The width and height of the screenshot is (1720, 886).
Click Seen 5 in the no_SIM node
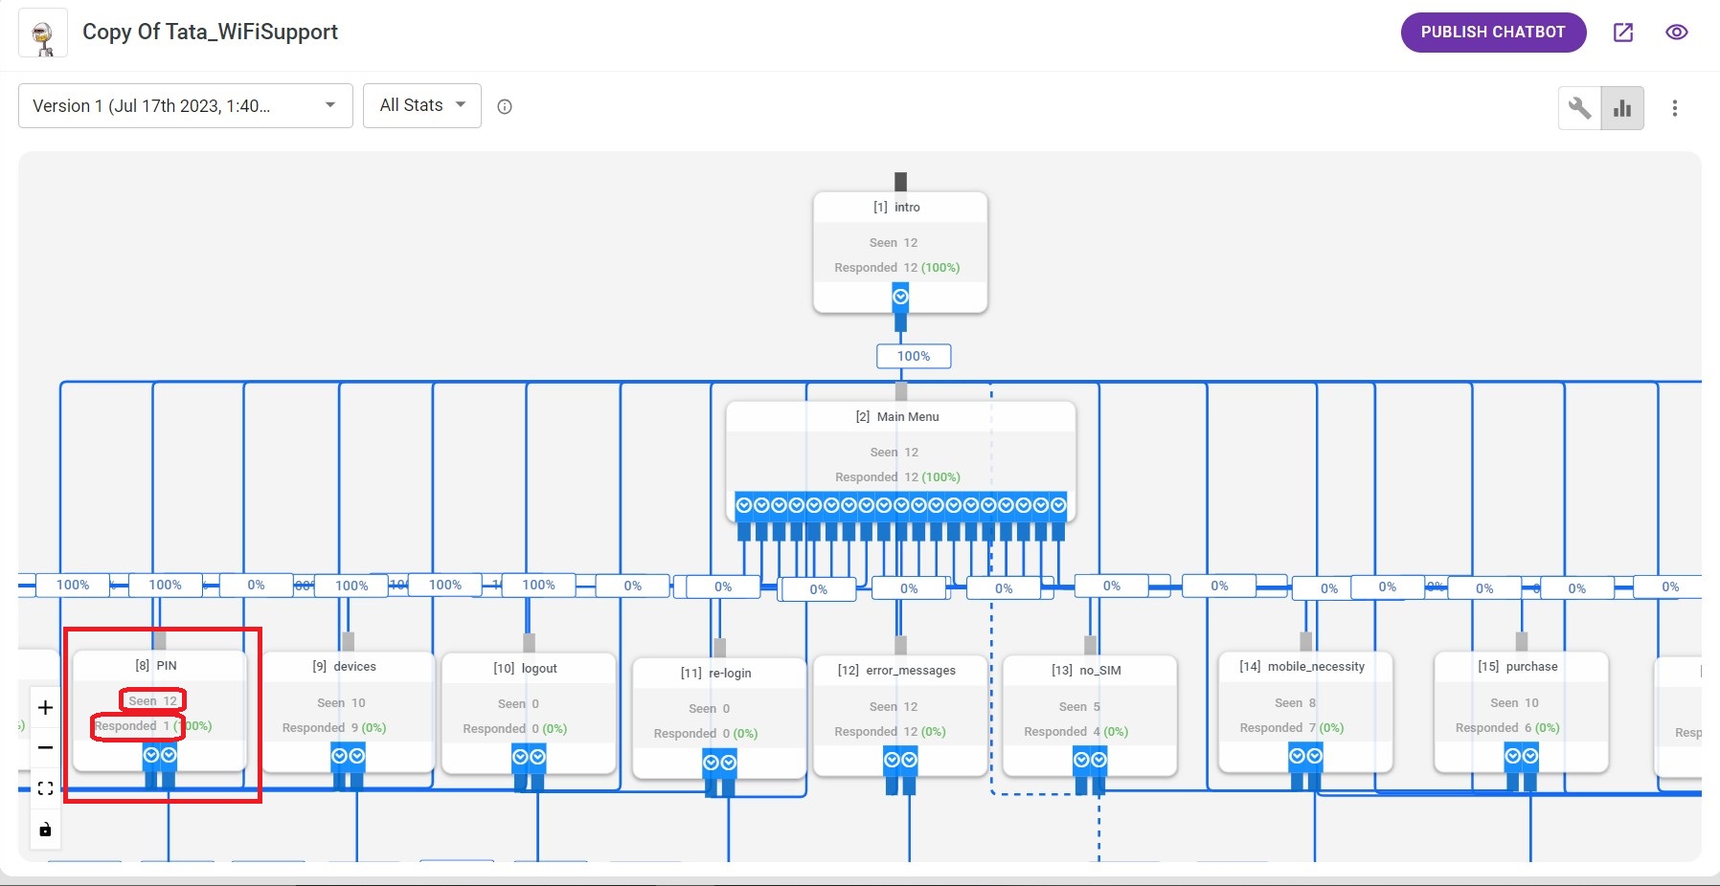1080,707
